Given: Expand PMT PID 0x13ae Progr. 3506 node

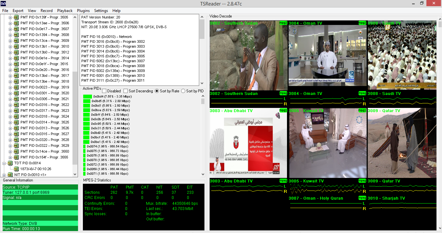Looking at the screenshot, I should click(x=10, y=23).
